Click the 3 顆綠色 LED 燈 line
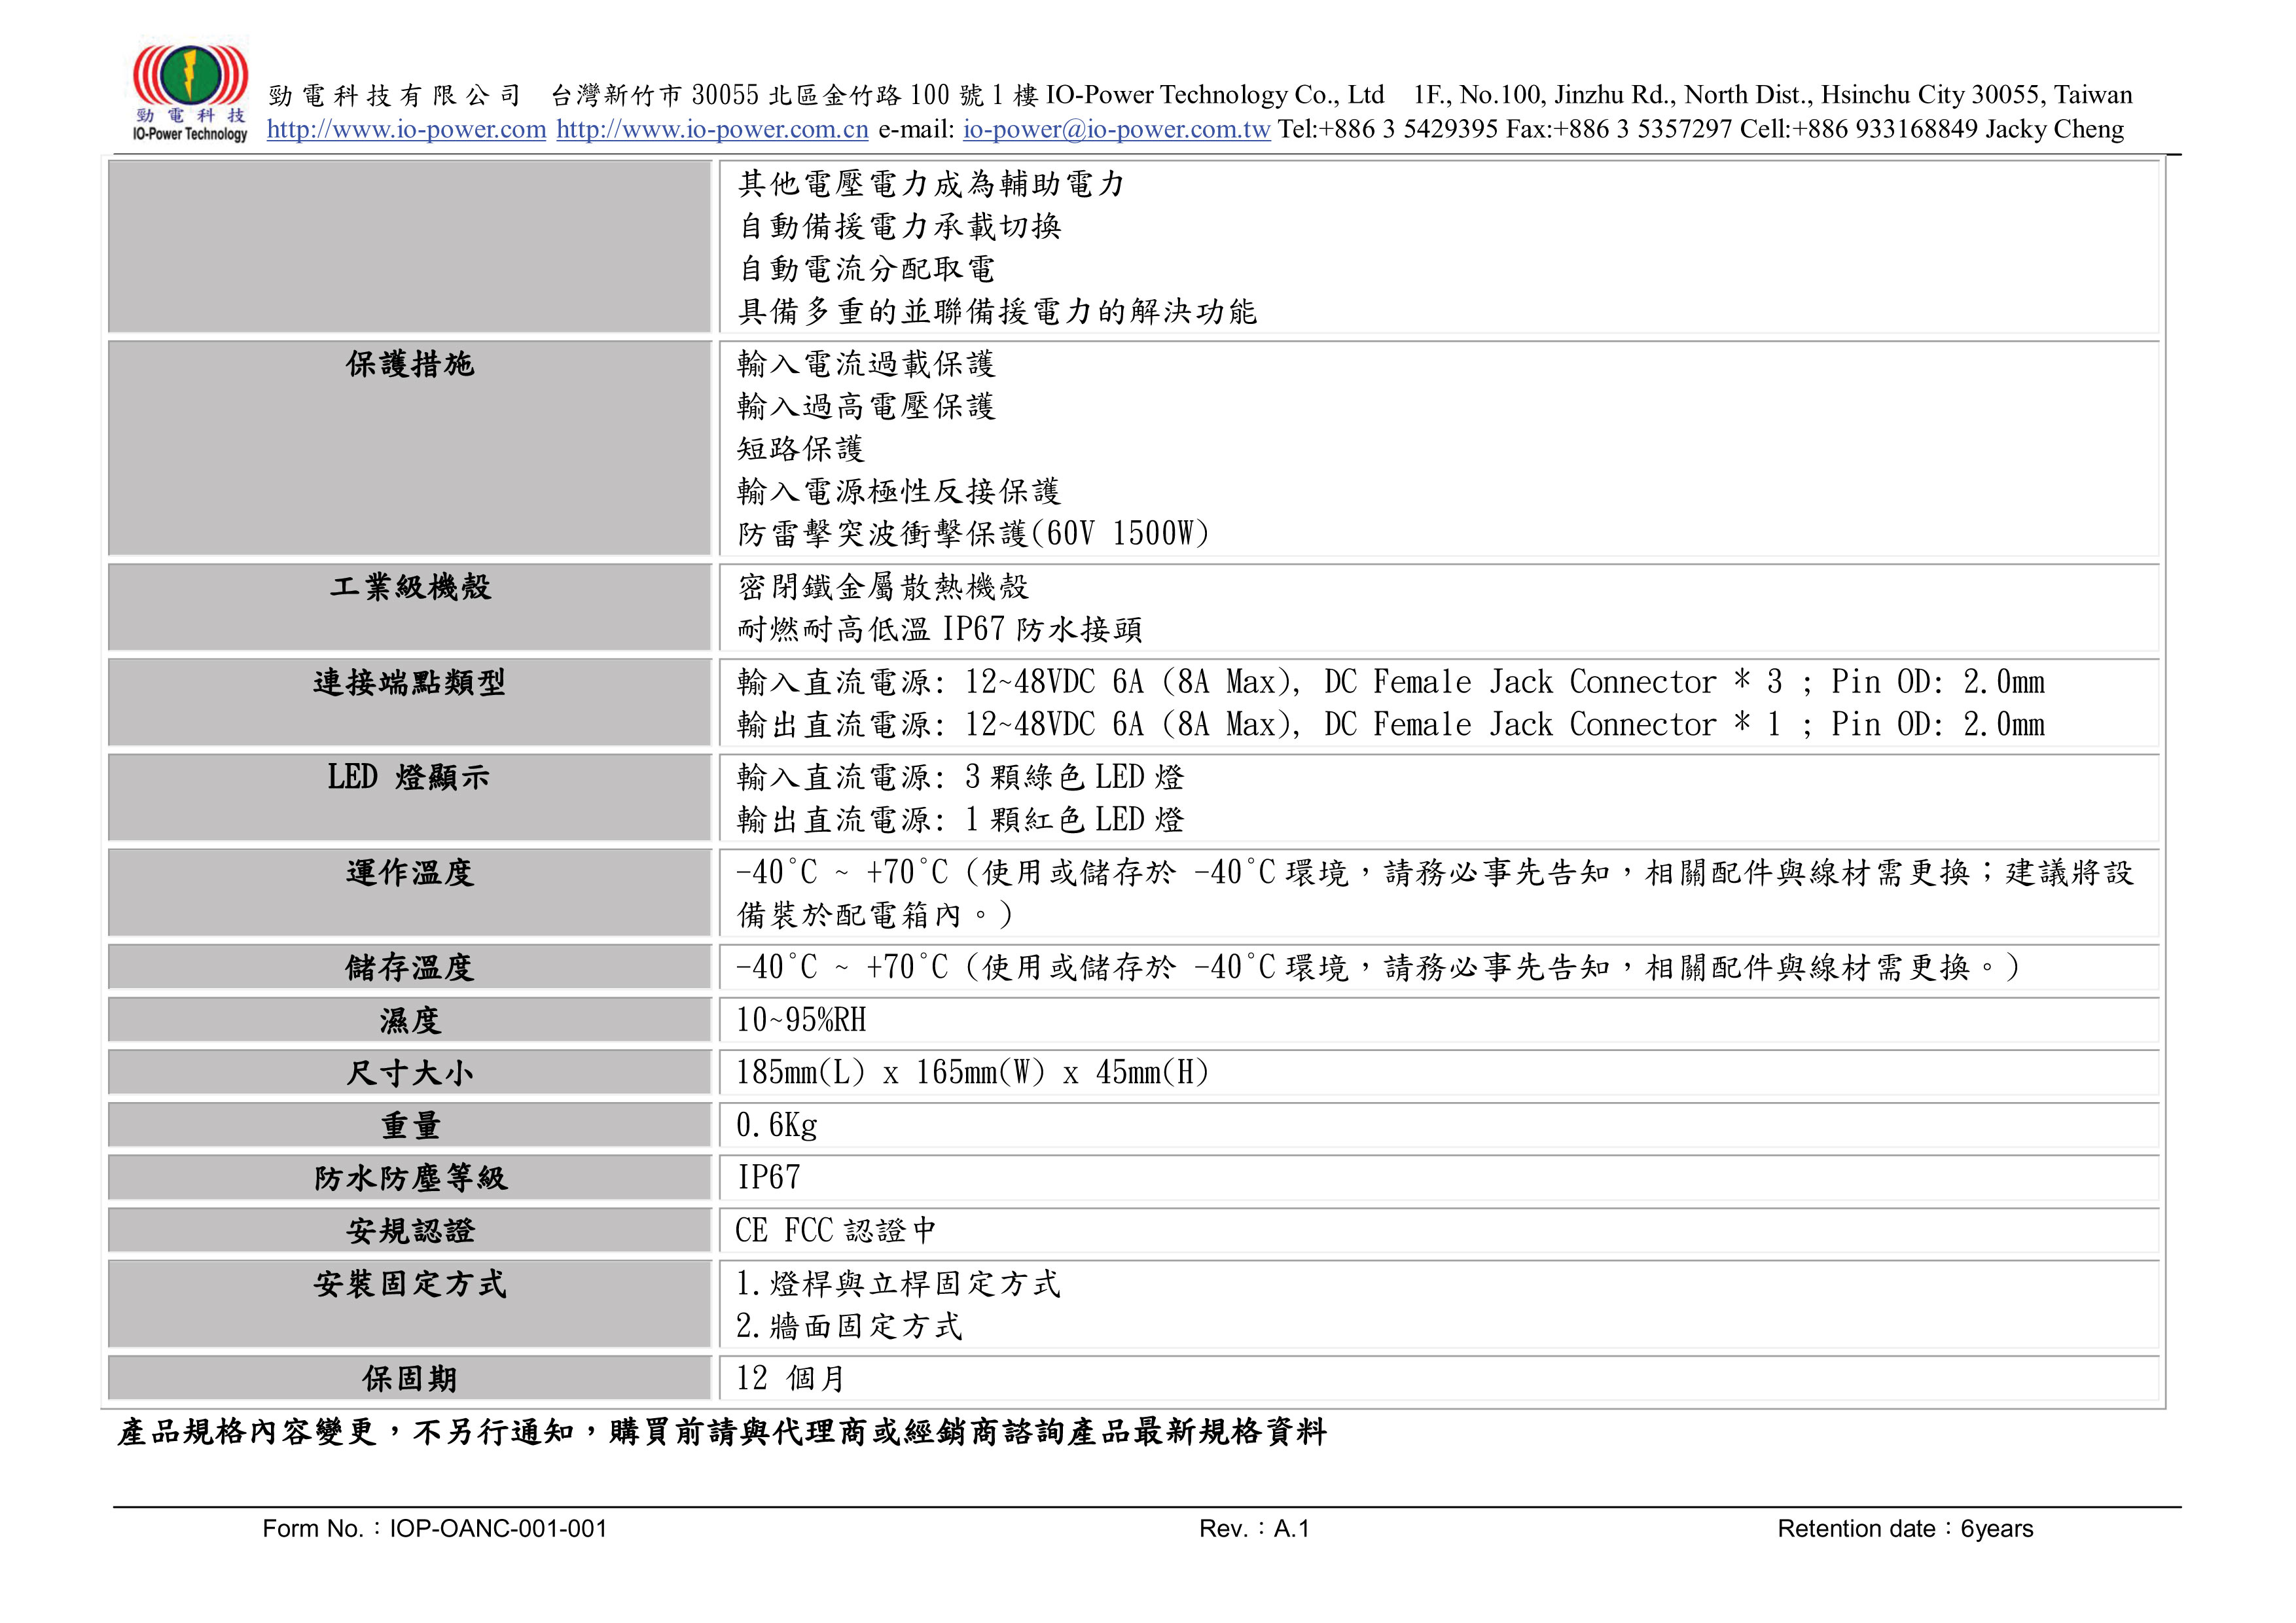Viewport: 2296px width, 1623px height. coord(961,777)
